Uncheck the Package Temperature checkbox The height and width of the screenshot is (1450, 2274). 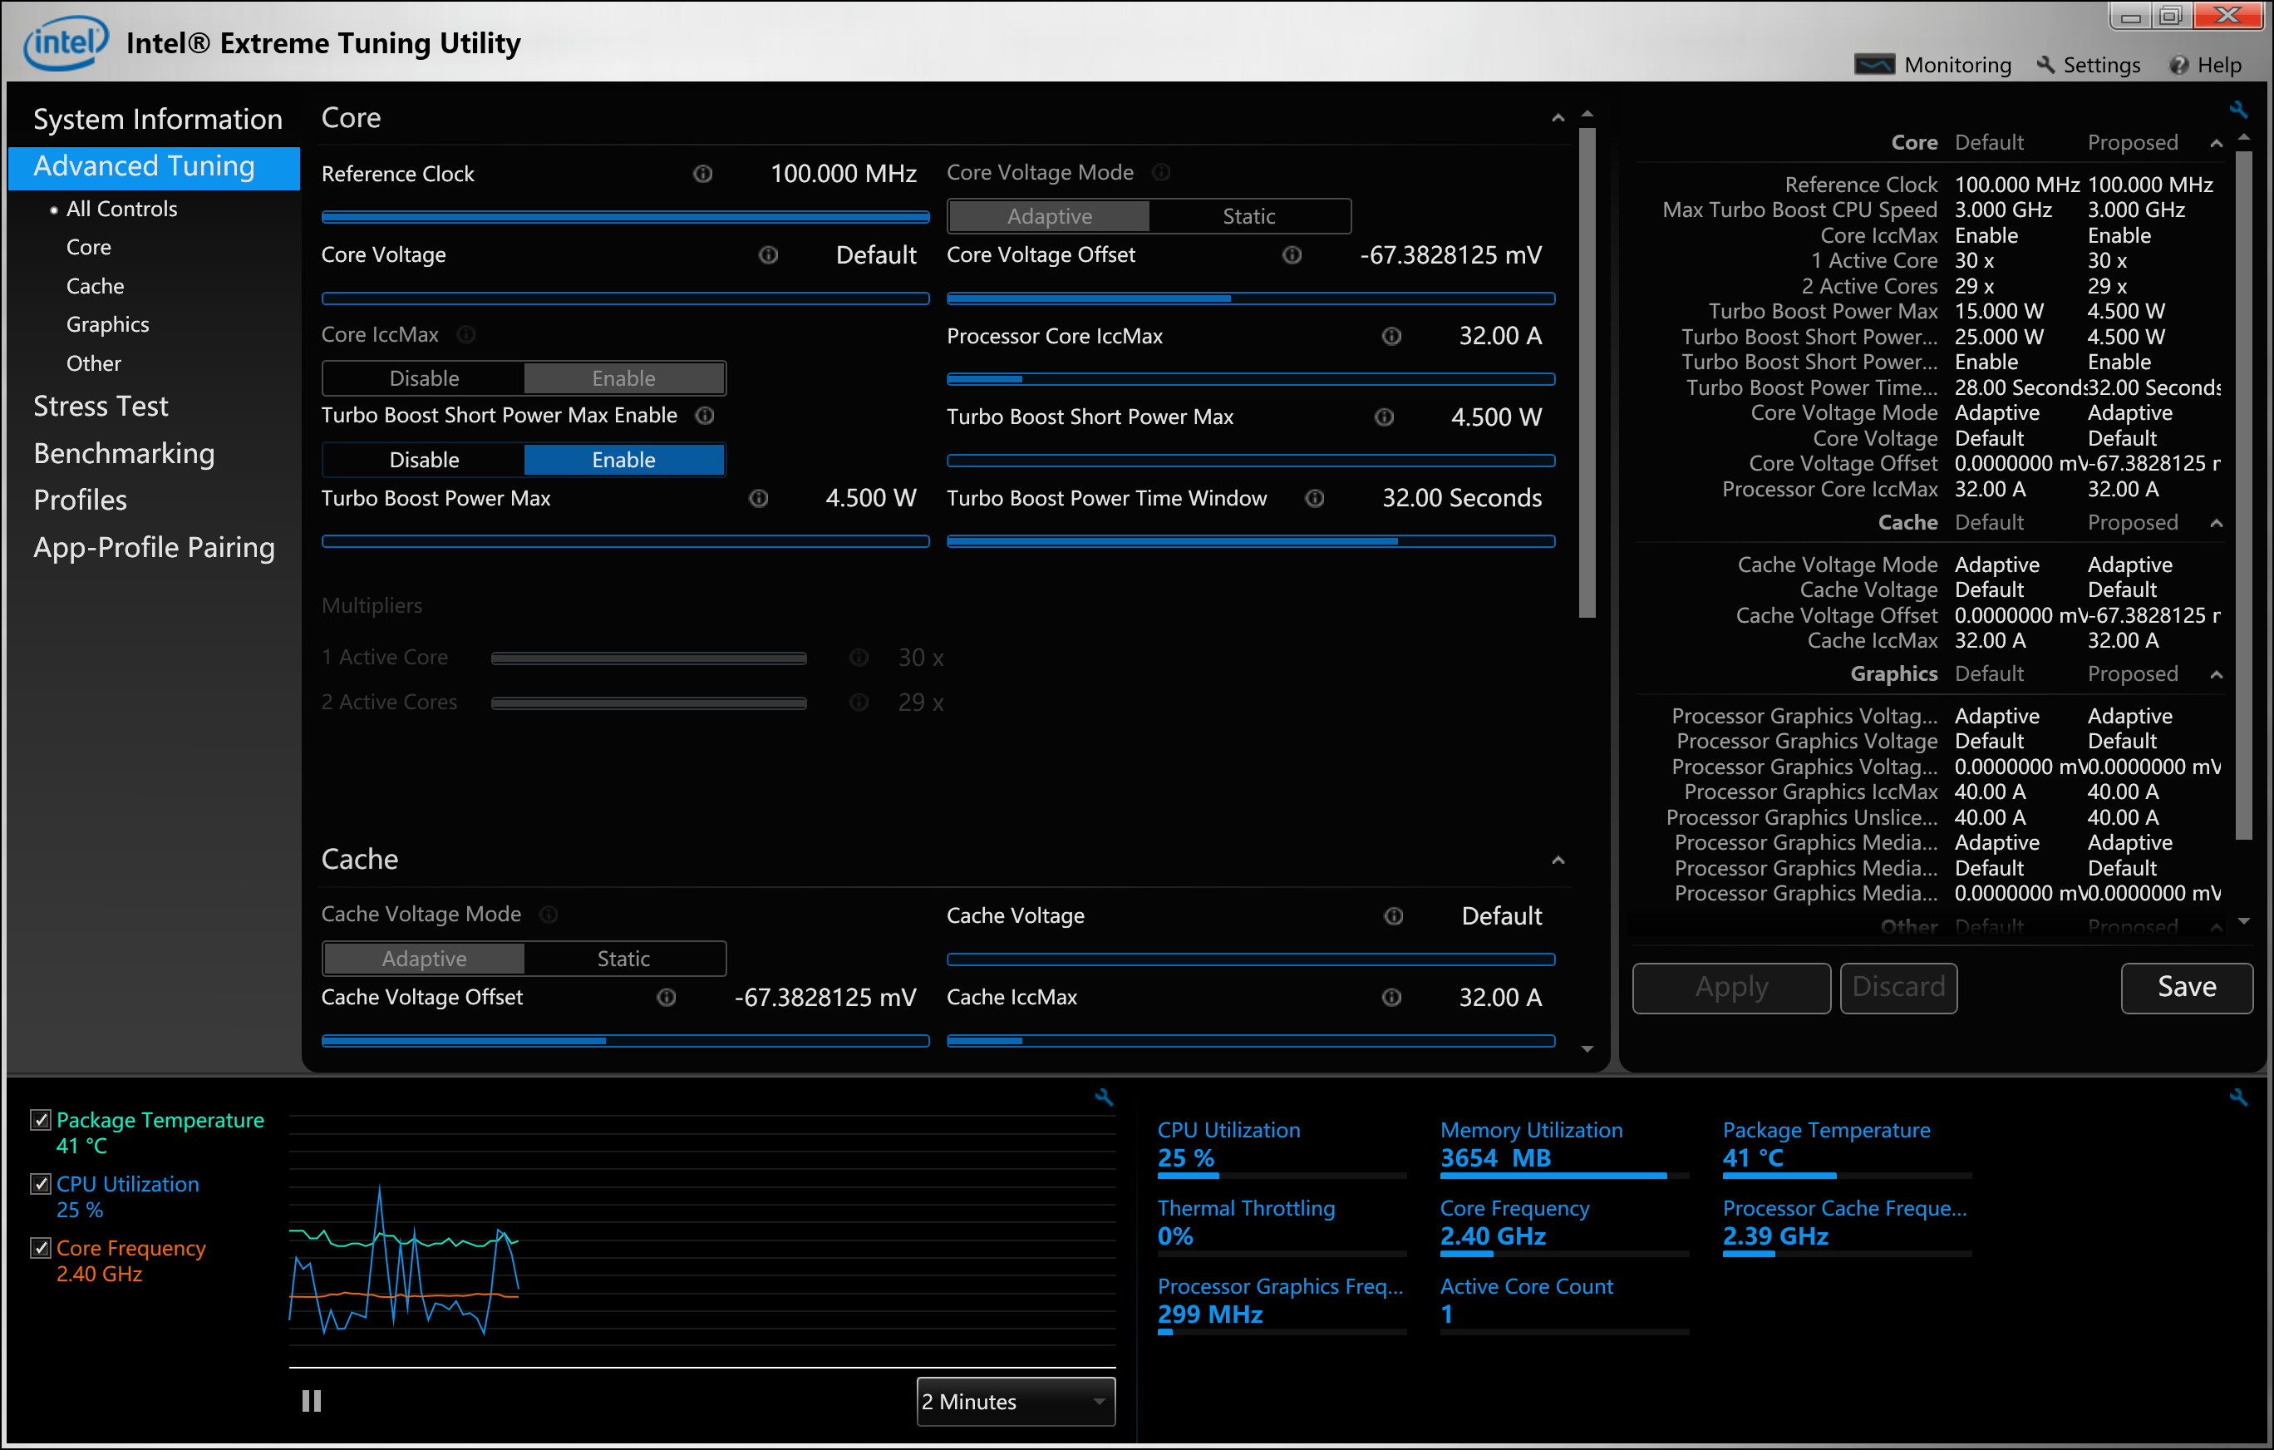[41, 1120]
